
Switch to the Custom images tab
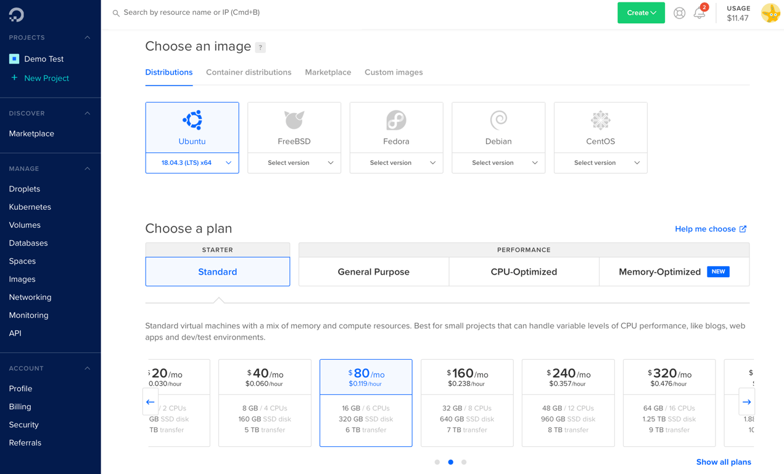coord(394,72)
